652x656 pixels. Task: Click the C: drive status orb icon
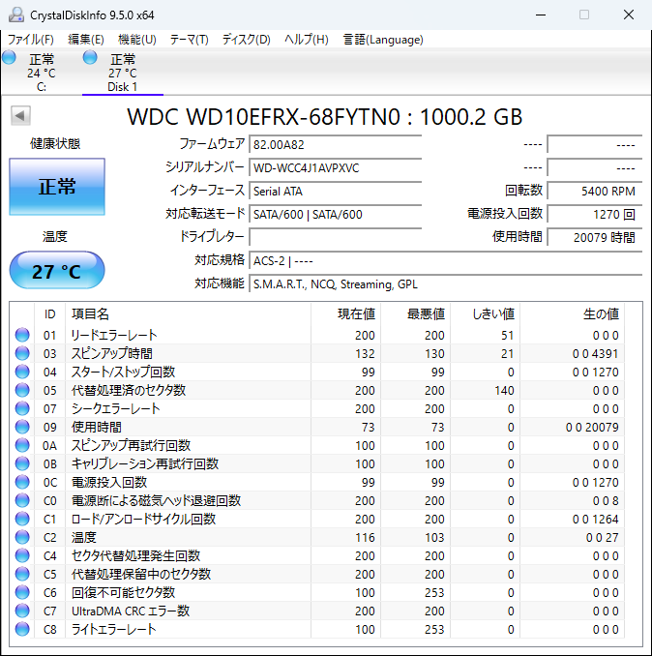pyautogui.click(x=10, y=58)
